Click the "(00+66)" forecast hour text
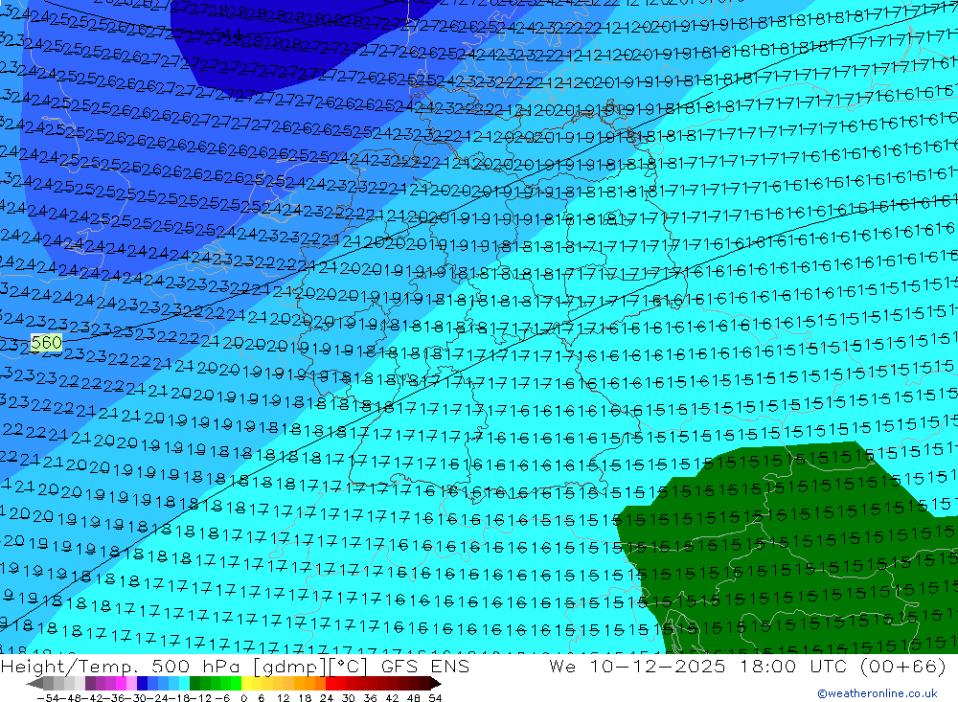The image size is (958, 702). (x=903, y=666)
